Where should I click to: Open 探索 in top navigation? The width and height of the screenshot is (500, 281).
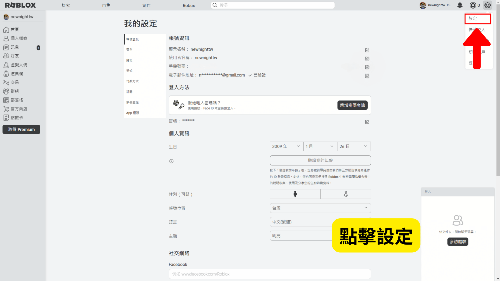(66, 5)
